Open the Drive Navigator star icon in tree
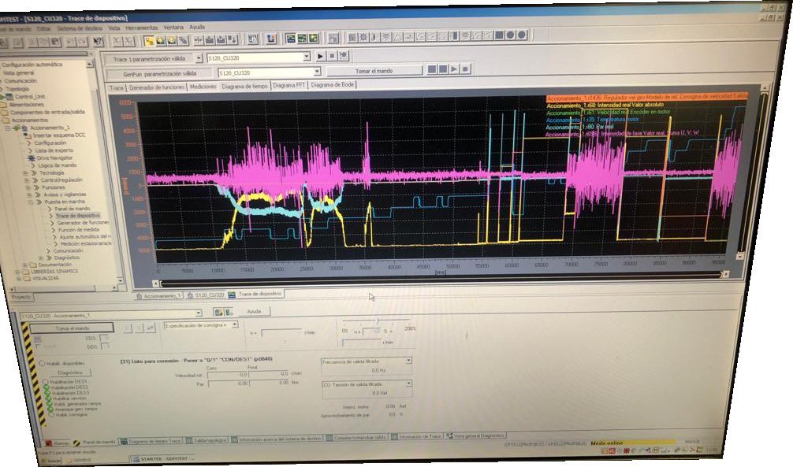The image size is (793, 467). 31,158
